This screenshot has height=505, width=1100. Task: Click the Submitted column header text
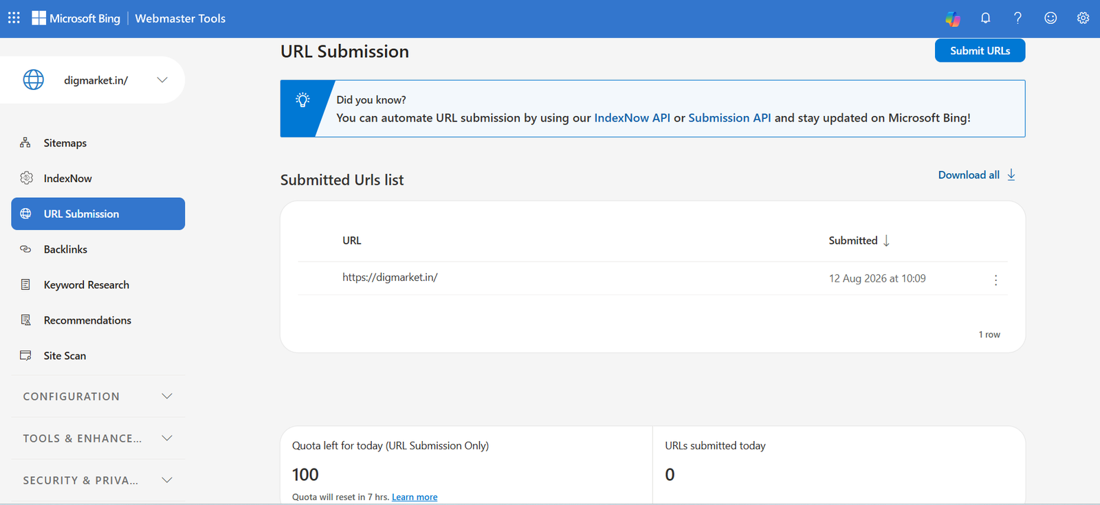tap(852, 240)
